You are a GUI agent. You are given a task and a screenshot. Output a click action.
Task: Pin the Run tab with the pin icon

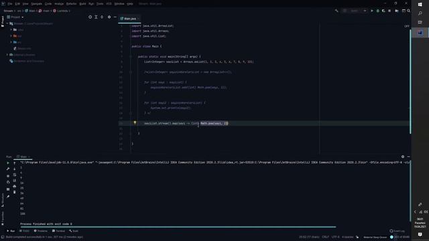click(x=8, y=196)
